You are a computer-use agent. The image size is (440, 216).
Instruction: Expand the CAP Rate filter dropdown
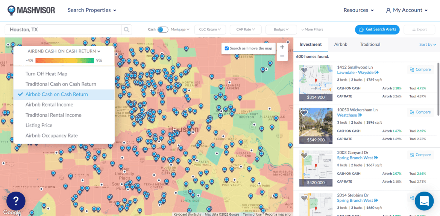tap(245, 30)
